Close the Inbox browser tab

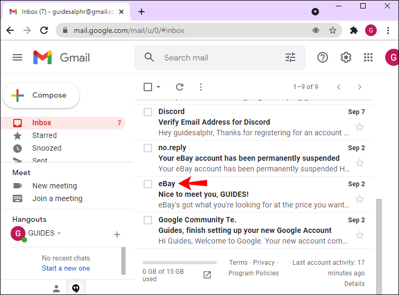click(x=121, y=12)
